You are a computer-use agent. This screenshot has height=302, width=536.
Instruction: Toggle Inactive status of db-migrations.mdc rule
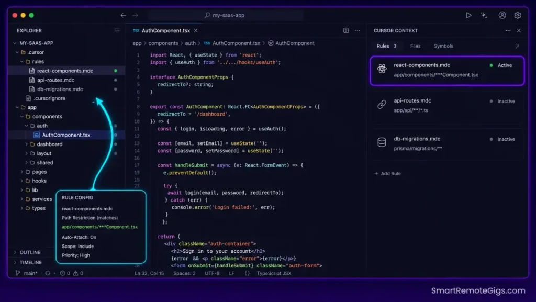(502, 139)
